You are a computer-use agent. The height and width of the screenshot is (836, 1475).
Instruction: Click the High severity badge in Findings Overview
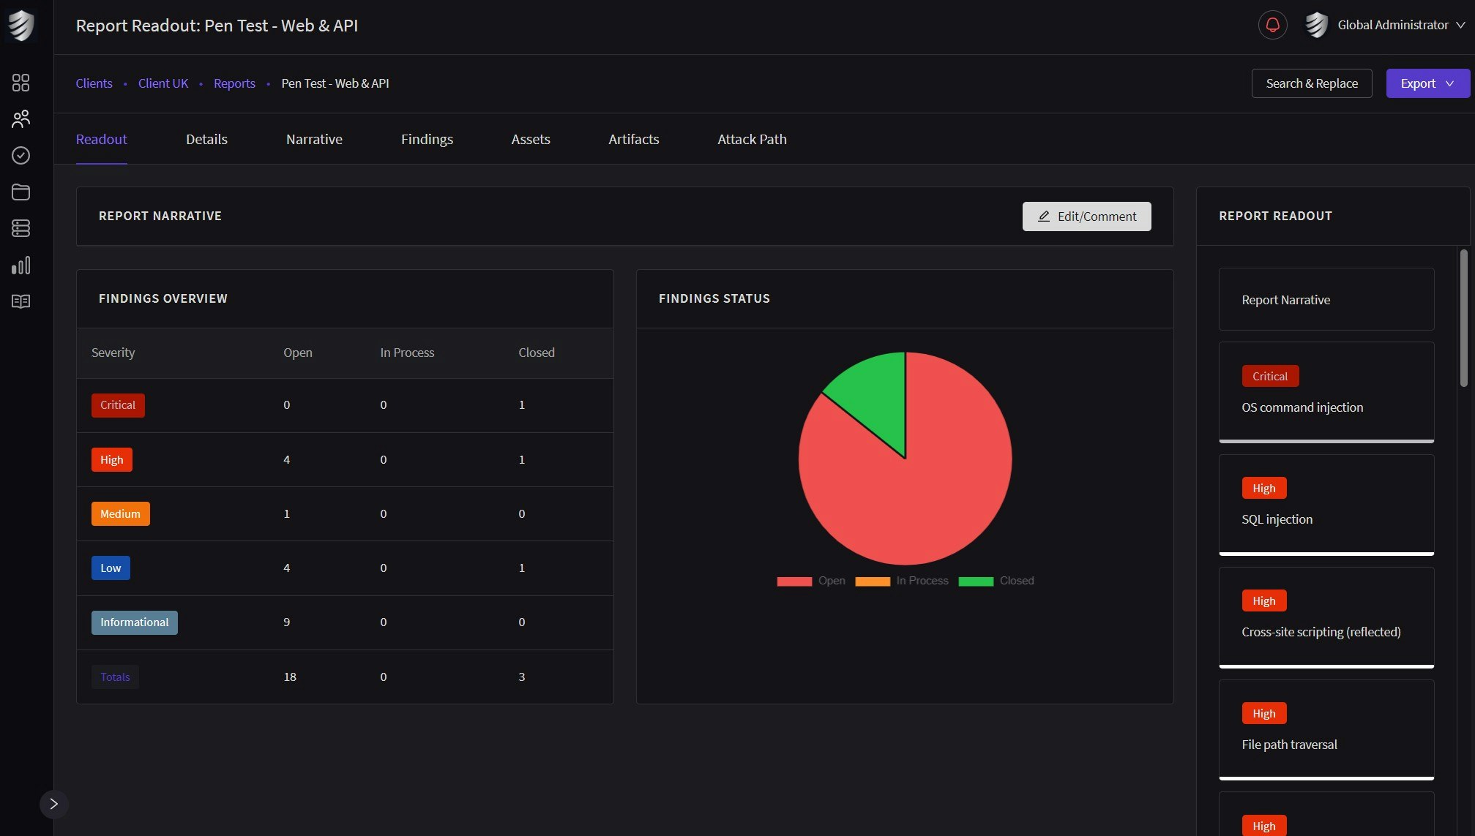click(x=112, y=460)
